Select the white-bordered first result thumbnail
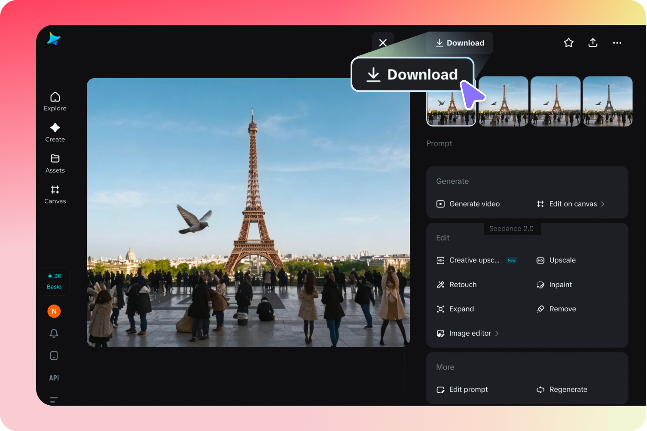 click(x=451, y=108)
